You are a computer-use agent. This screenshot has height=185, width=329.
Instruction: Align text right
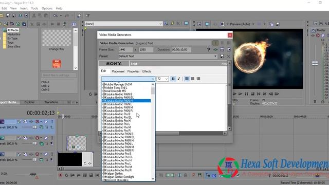pyautogui.click(x=198, y=79)
